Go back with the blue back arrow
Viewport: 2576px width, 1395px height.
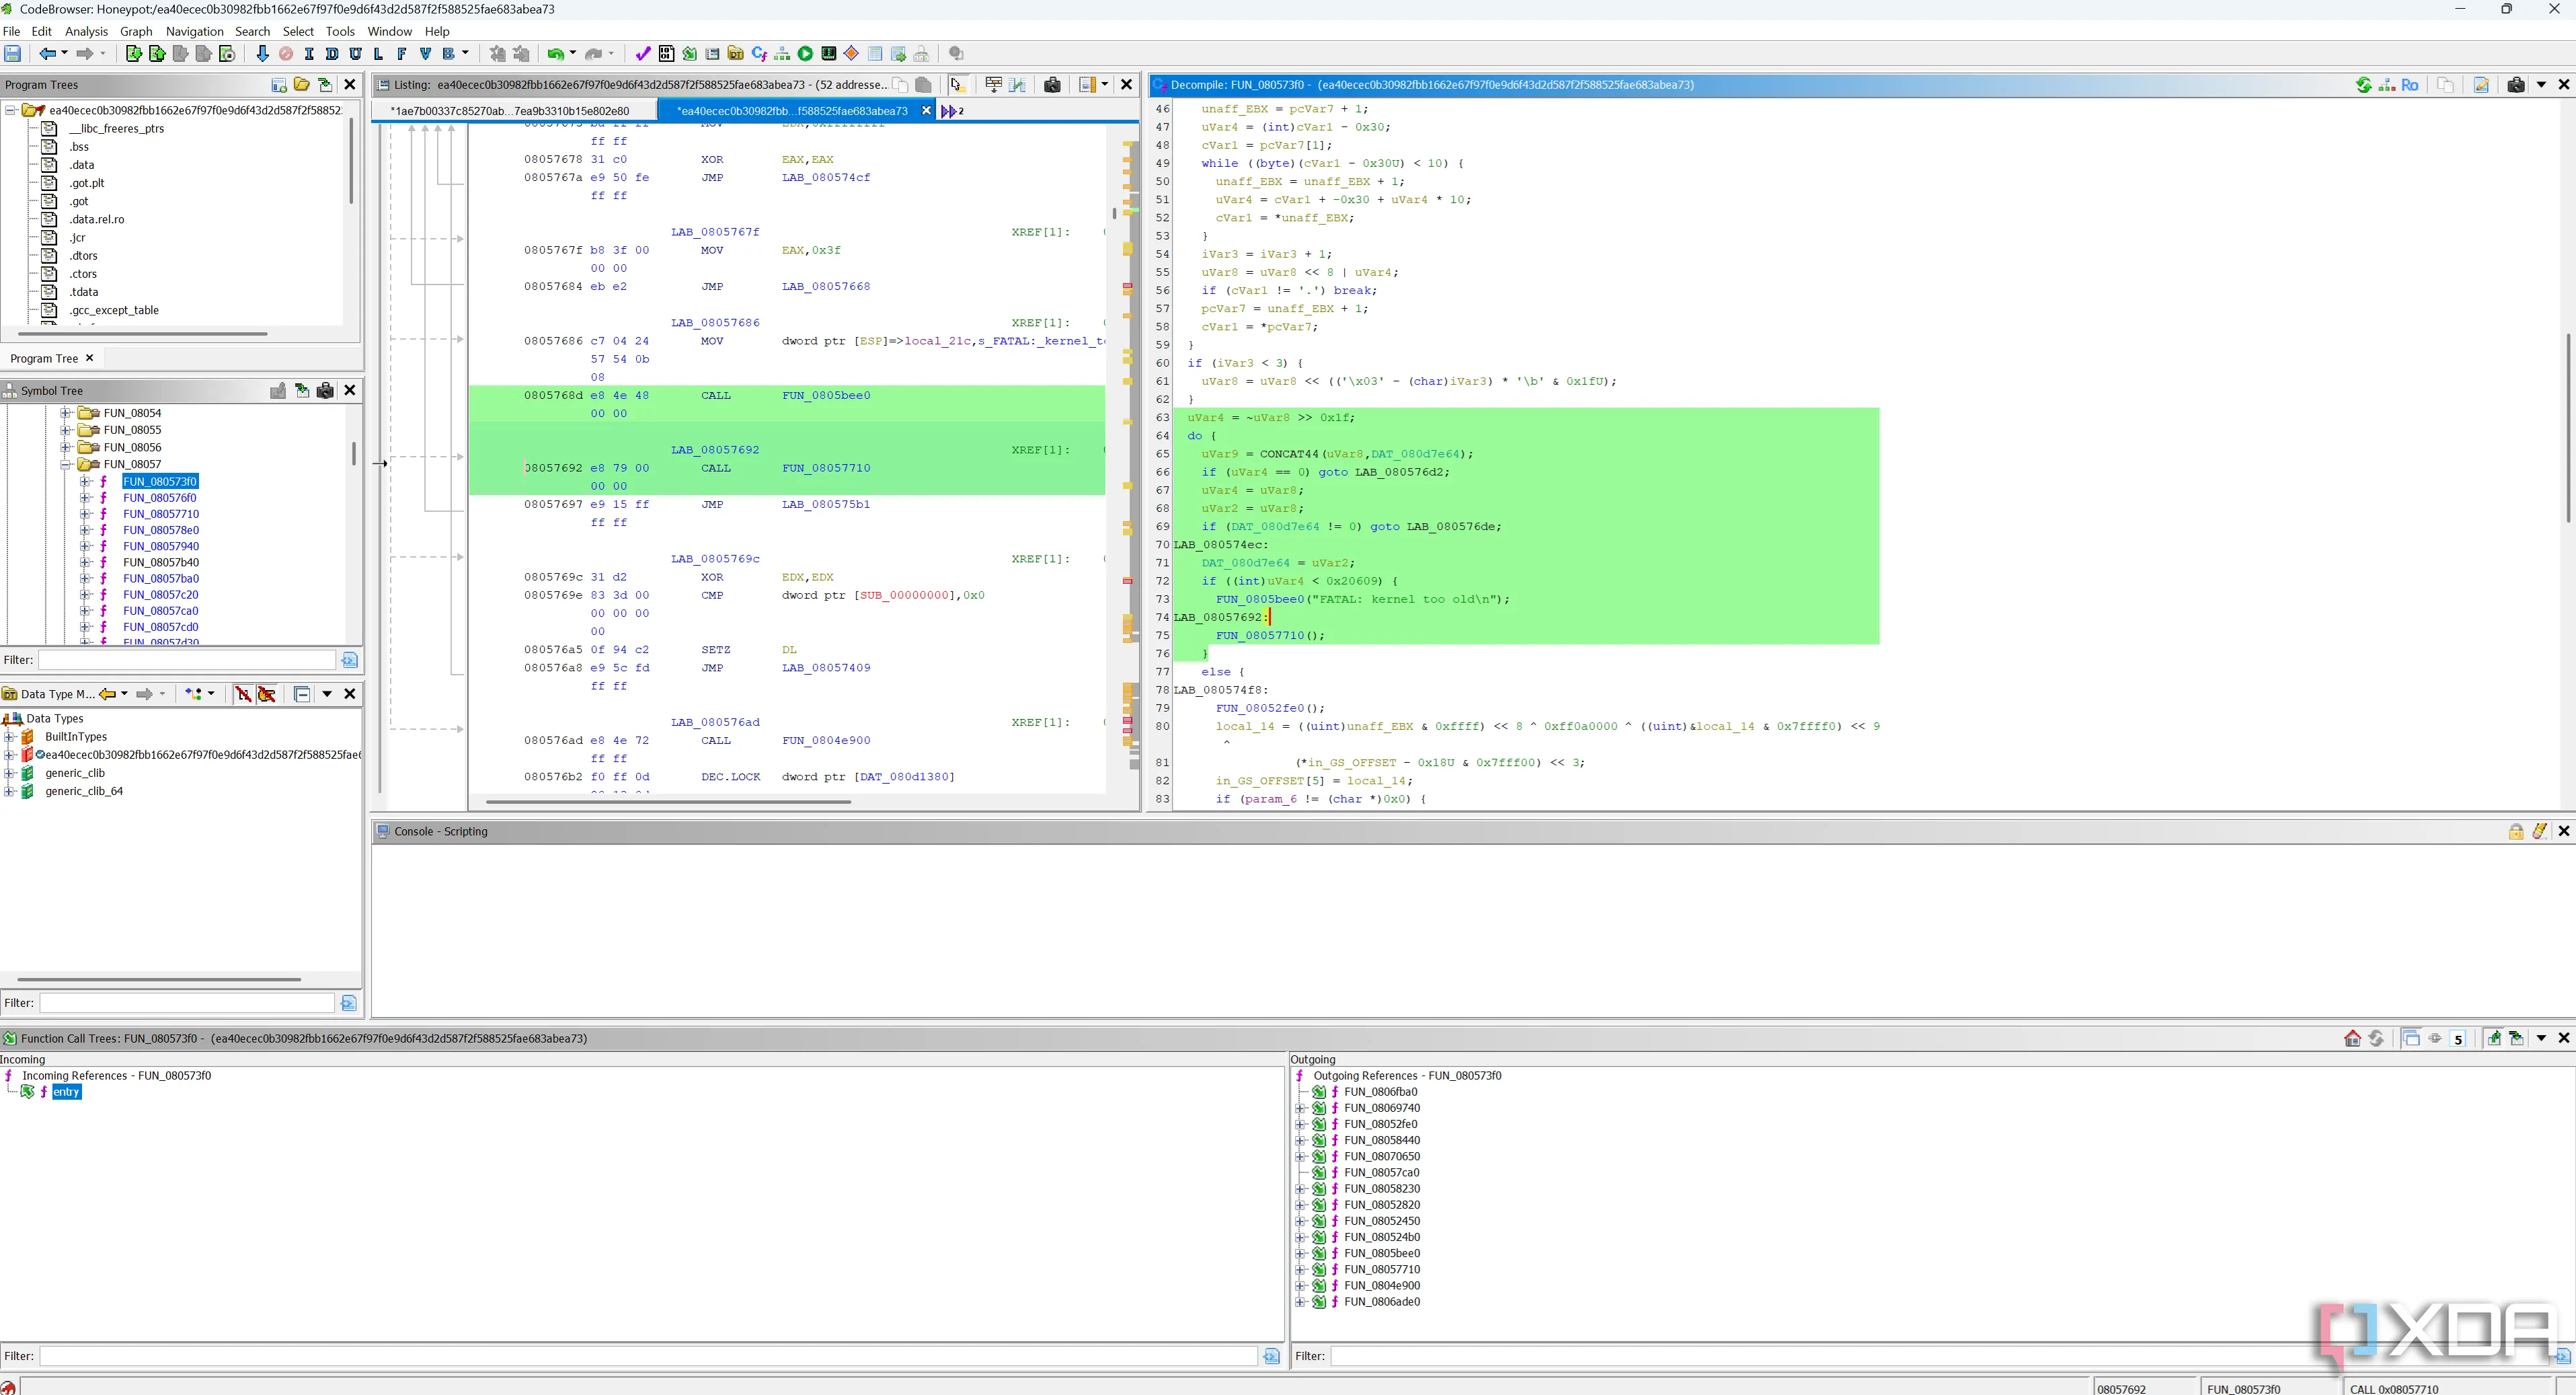(x=47, y=54)
